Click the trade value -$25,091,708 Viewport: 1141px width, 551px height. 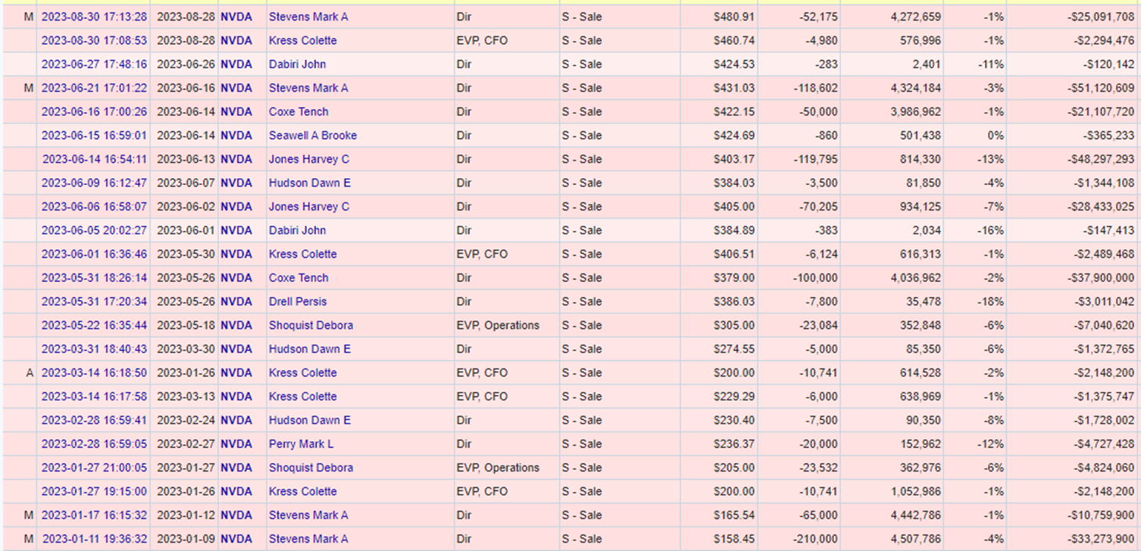tap(1100, 17)
